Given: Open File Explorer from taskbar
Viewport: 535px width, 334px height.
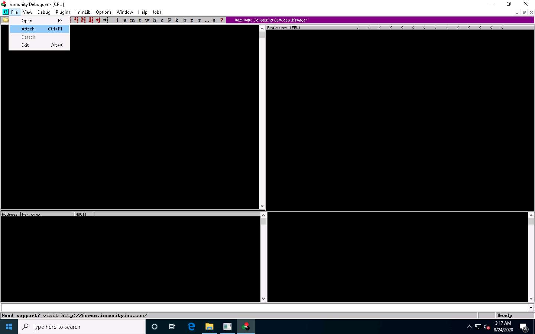Looking at the screenshot, I should pos(209,327).
